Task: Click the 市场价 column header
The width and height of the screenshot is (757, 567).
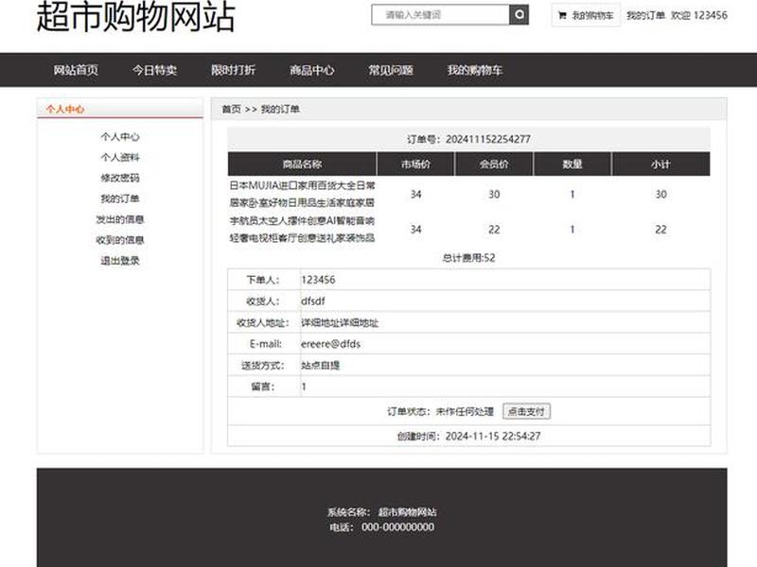Action: tap(415, 163)
